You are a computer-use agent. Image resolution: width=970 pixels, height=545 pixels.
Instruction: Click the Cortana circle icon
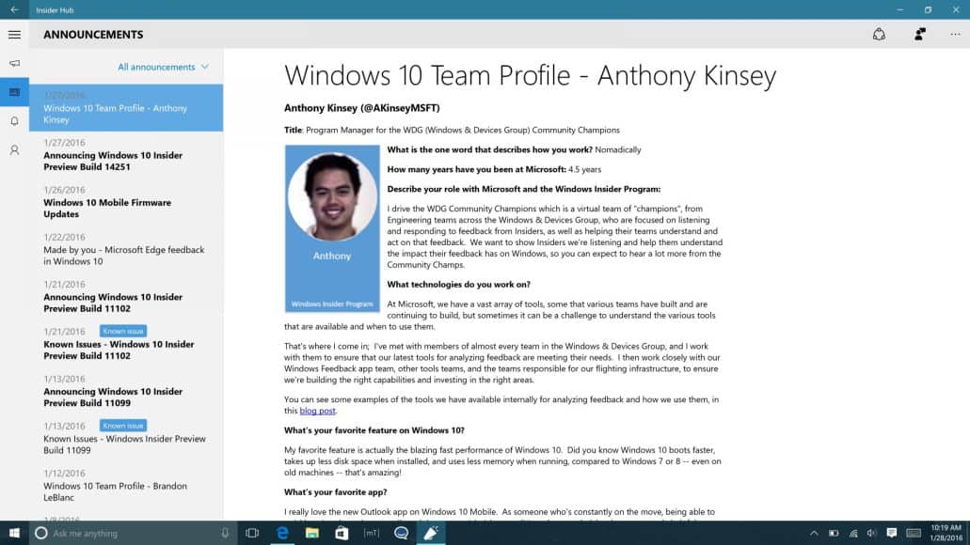40,533
